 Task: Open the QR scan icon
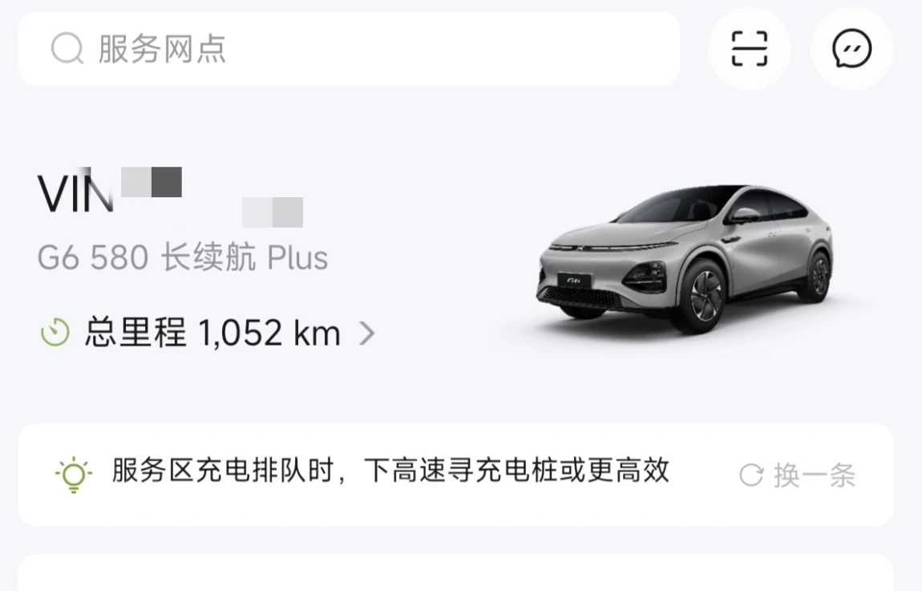pos(749,48)
